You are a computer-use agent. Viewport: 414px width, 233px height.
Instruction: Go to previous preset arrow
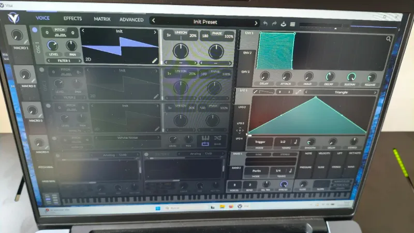tap(153, 20)
